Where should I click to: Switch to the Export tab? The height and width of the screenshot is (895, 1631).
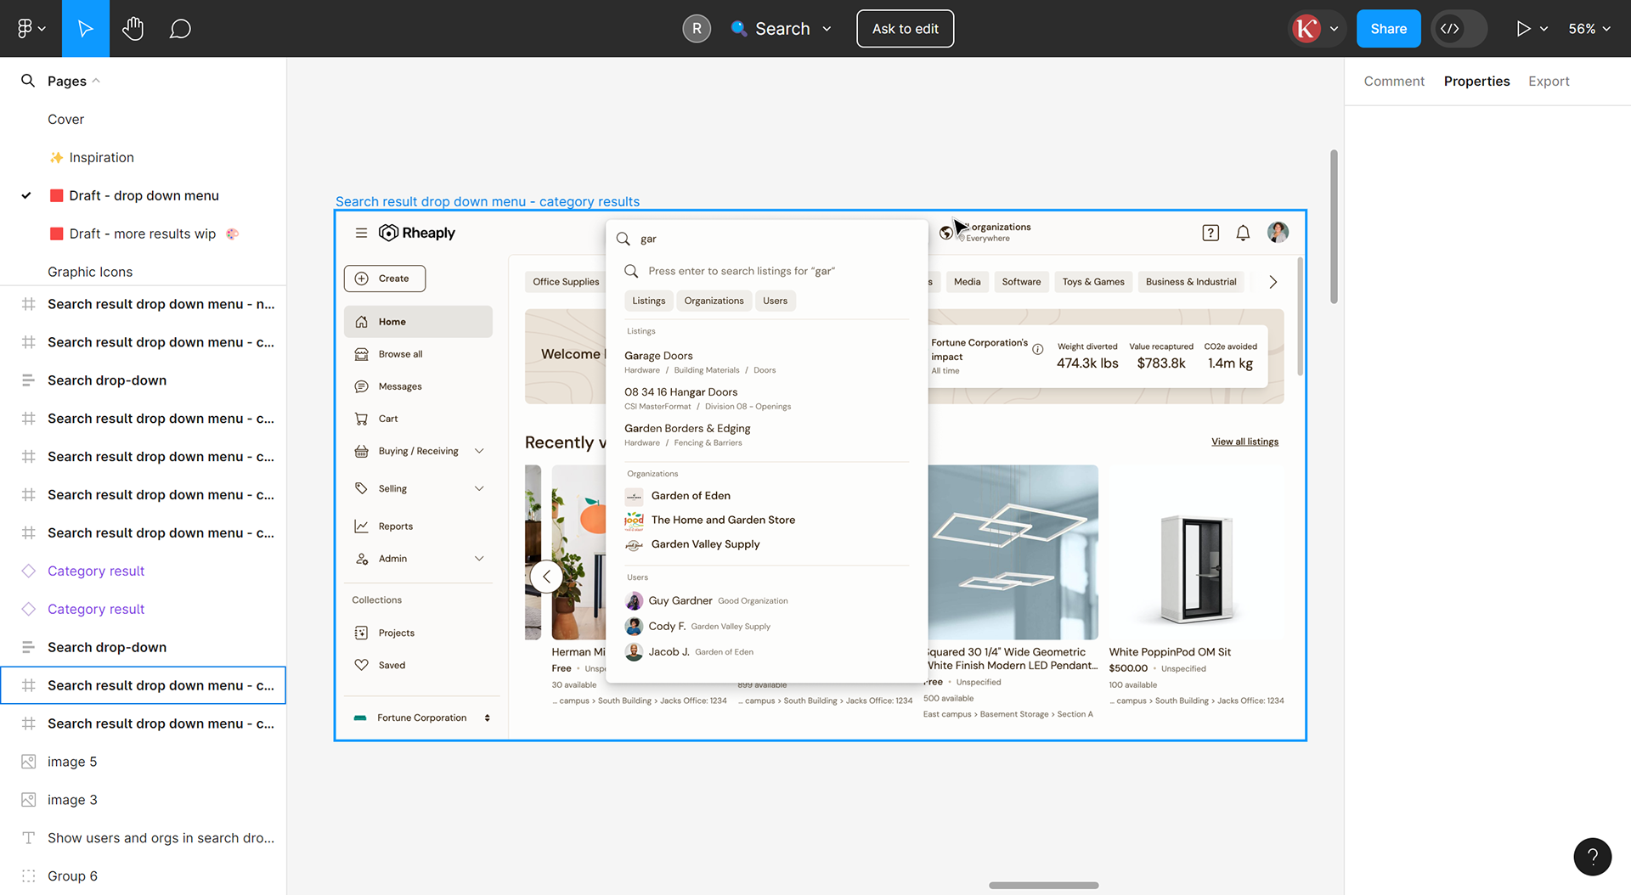coord(1549,81)
